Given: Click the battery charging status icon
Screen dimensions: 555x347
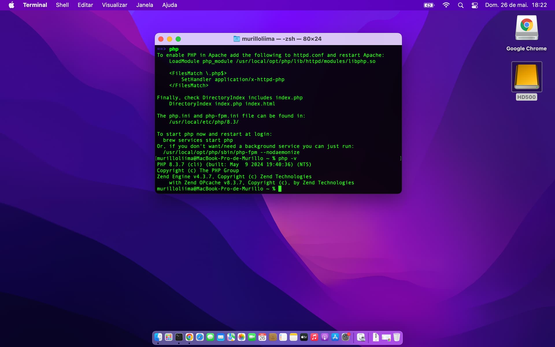Looking at the screenshot, I should tap(429, 5).
